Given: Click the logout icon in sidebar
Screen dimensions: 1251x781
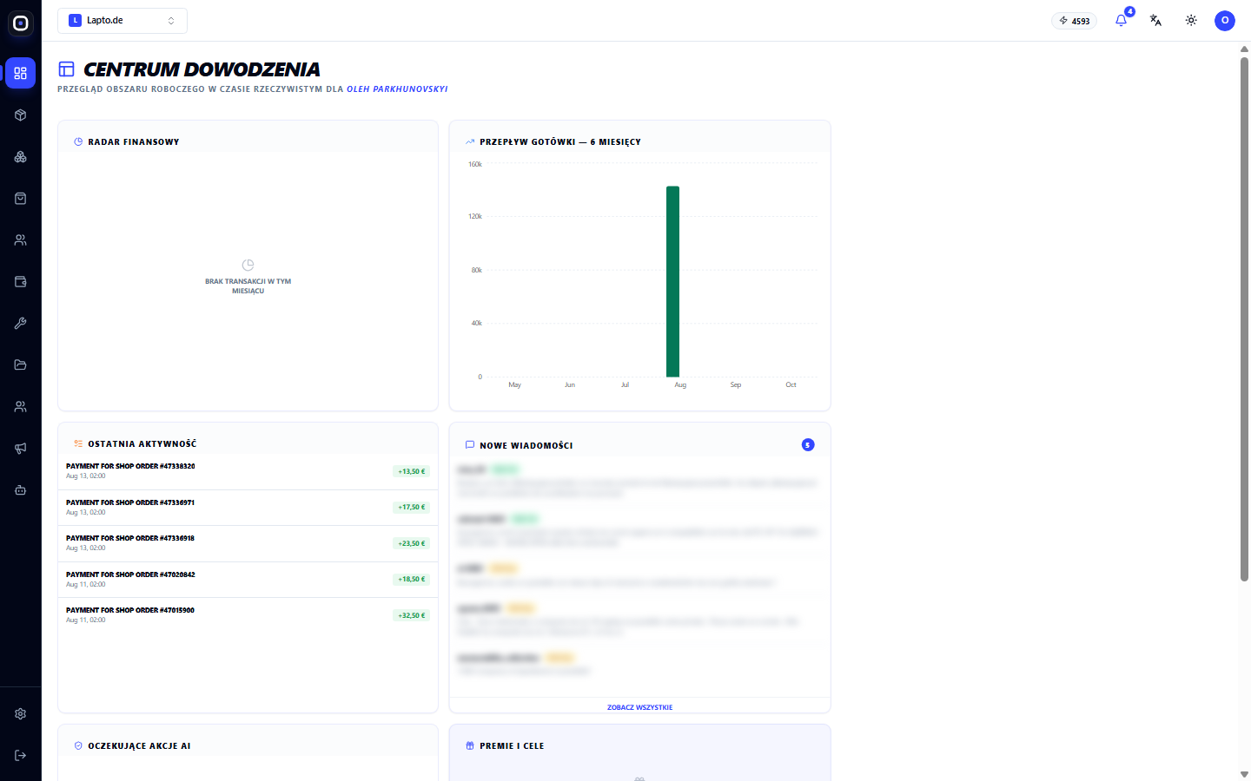Looking at the screenshot, I should (21, 756).
